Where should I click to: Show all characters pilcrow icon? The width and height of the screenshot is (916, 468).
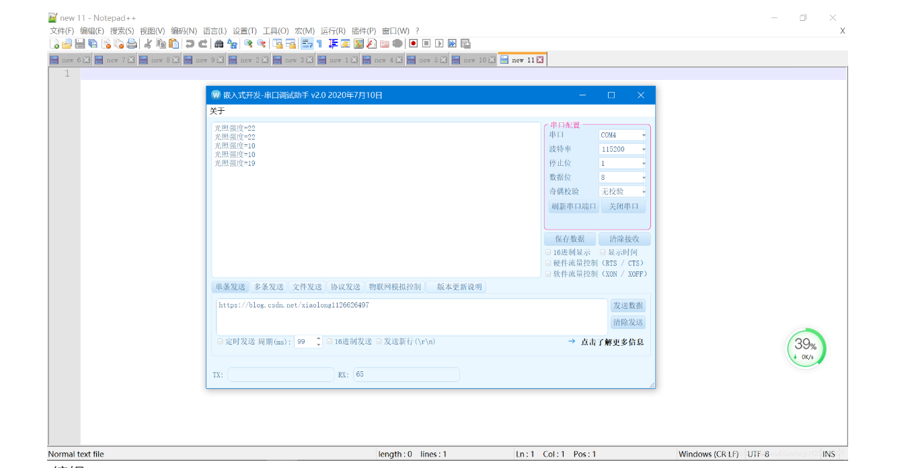click(x=319, y=44)
